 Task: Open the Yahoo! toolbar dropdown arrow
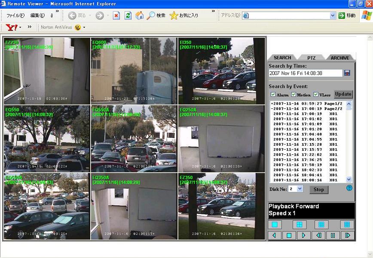click(20, 27)
